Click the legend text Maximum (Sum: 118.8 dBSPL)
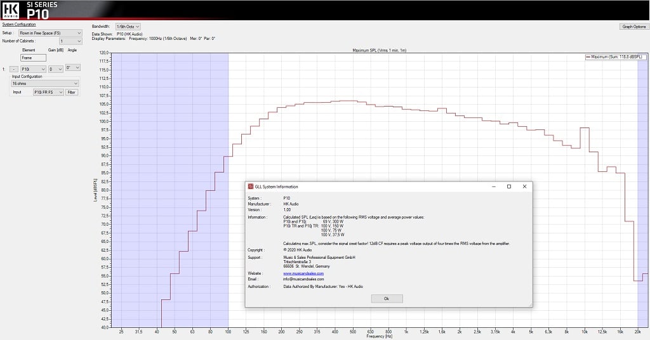 [x=616, y=56]
